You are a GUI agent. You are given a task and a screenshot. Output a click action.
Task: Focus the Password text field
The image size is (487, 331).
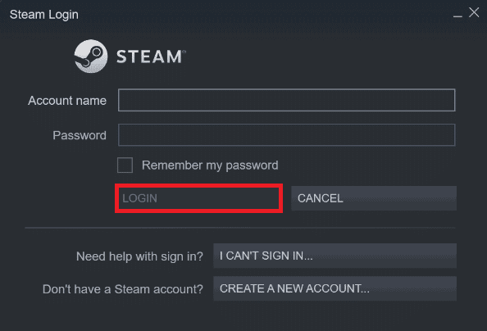[286, 134]
